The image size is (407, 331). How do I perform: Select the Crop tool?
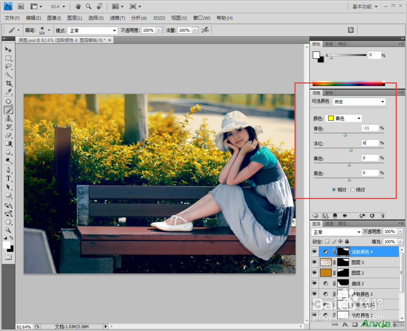(8, 83)
